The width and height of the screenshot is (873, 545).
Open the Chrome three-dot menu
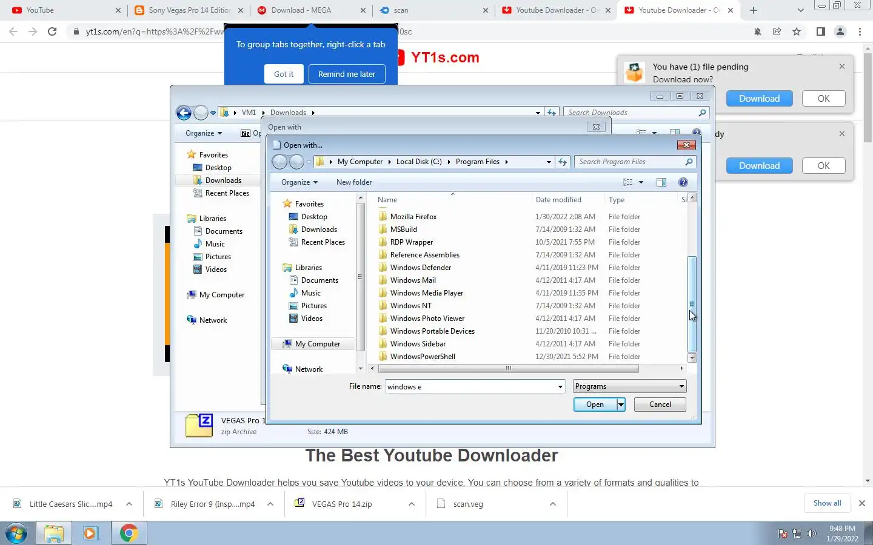click(x=860, y=31)
